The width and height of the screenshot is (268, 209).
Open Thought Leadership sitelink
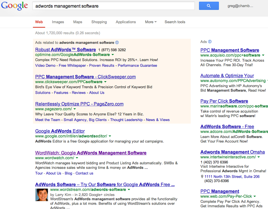[x=126, y=120]
